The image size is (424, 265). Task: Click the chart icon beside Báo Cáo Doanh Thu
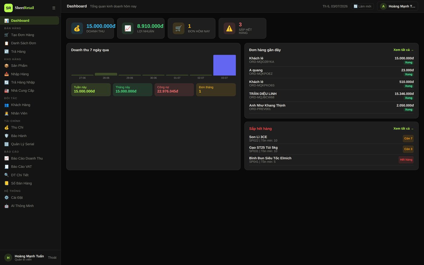click(x=6, y=158)
